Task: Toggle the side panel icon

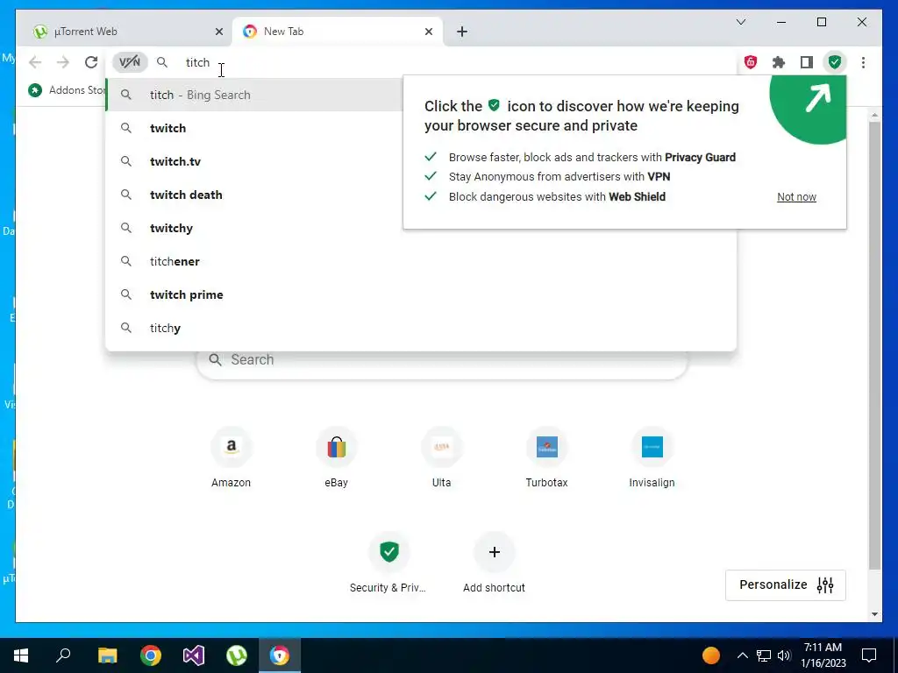Action: point(807,62)
